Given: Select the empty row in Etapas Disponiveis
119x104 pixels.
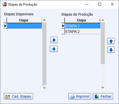Looking at the screenshot, I should click(24, 26).
